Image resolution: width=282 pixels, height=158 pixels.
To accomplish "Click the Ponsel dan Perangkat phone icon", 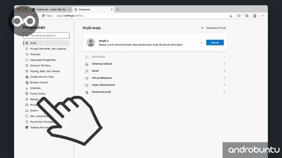I will (27, 122).
